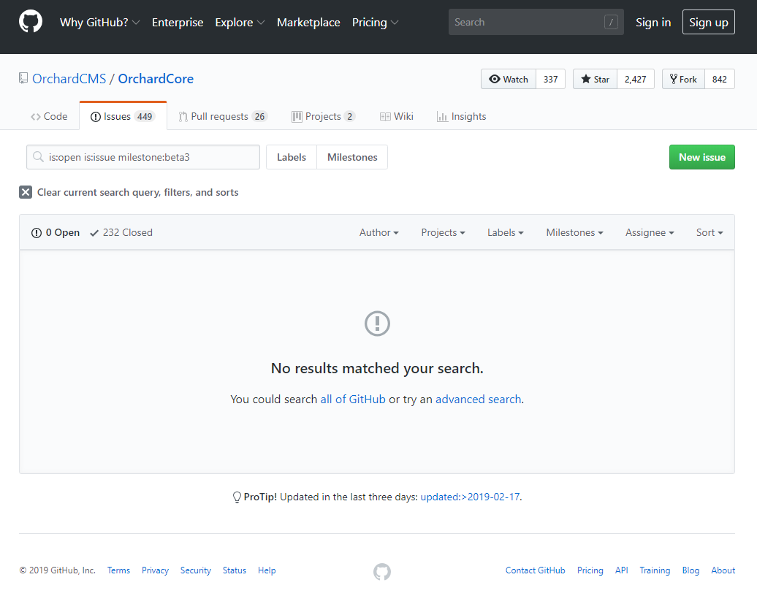The height and width of the screenshot is (596, 757).
Task: Click the all of GitHub link
Action: (353, 399)
